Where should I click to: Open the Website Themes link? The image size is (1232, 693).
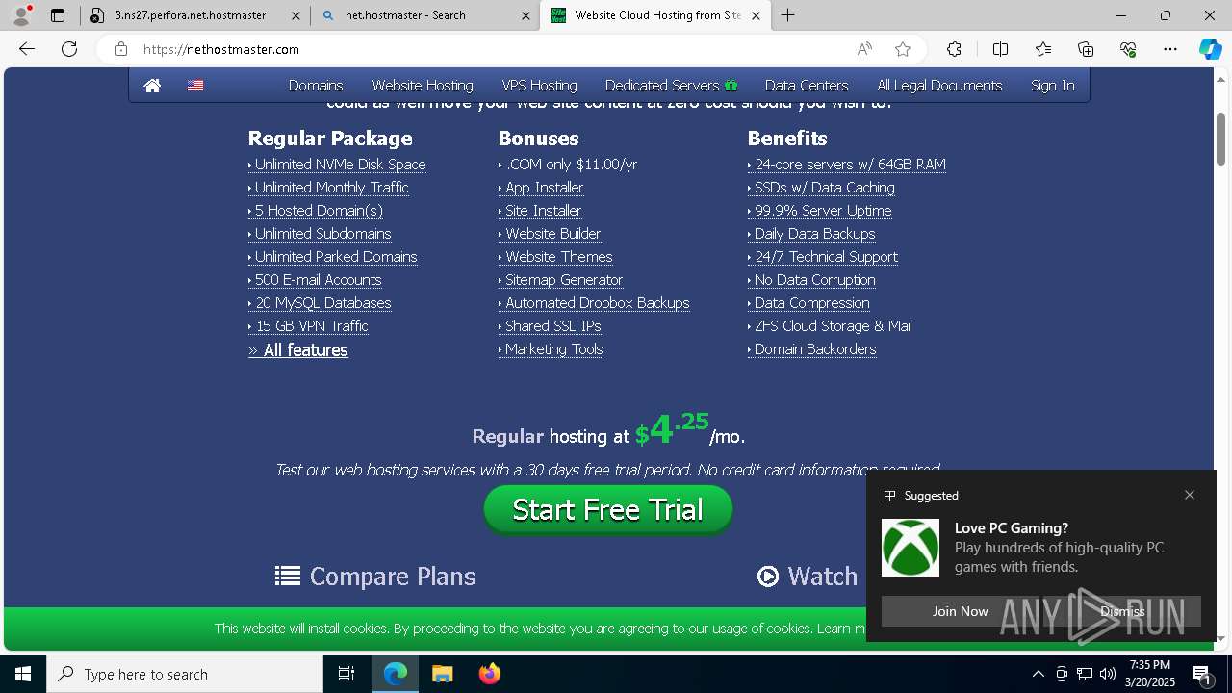pyautogui.click(x=555, y=257)
